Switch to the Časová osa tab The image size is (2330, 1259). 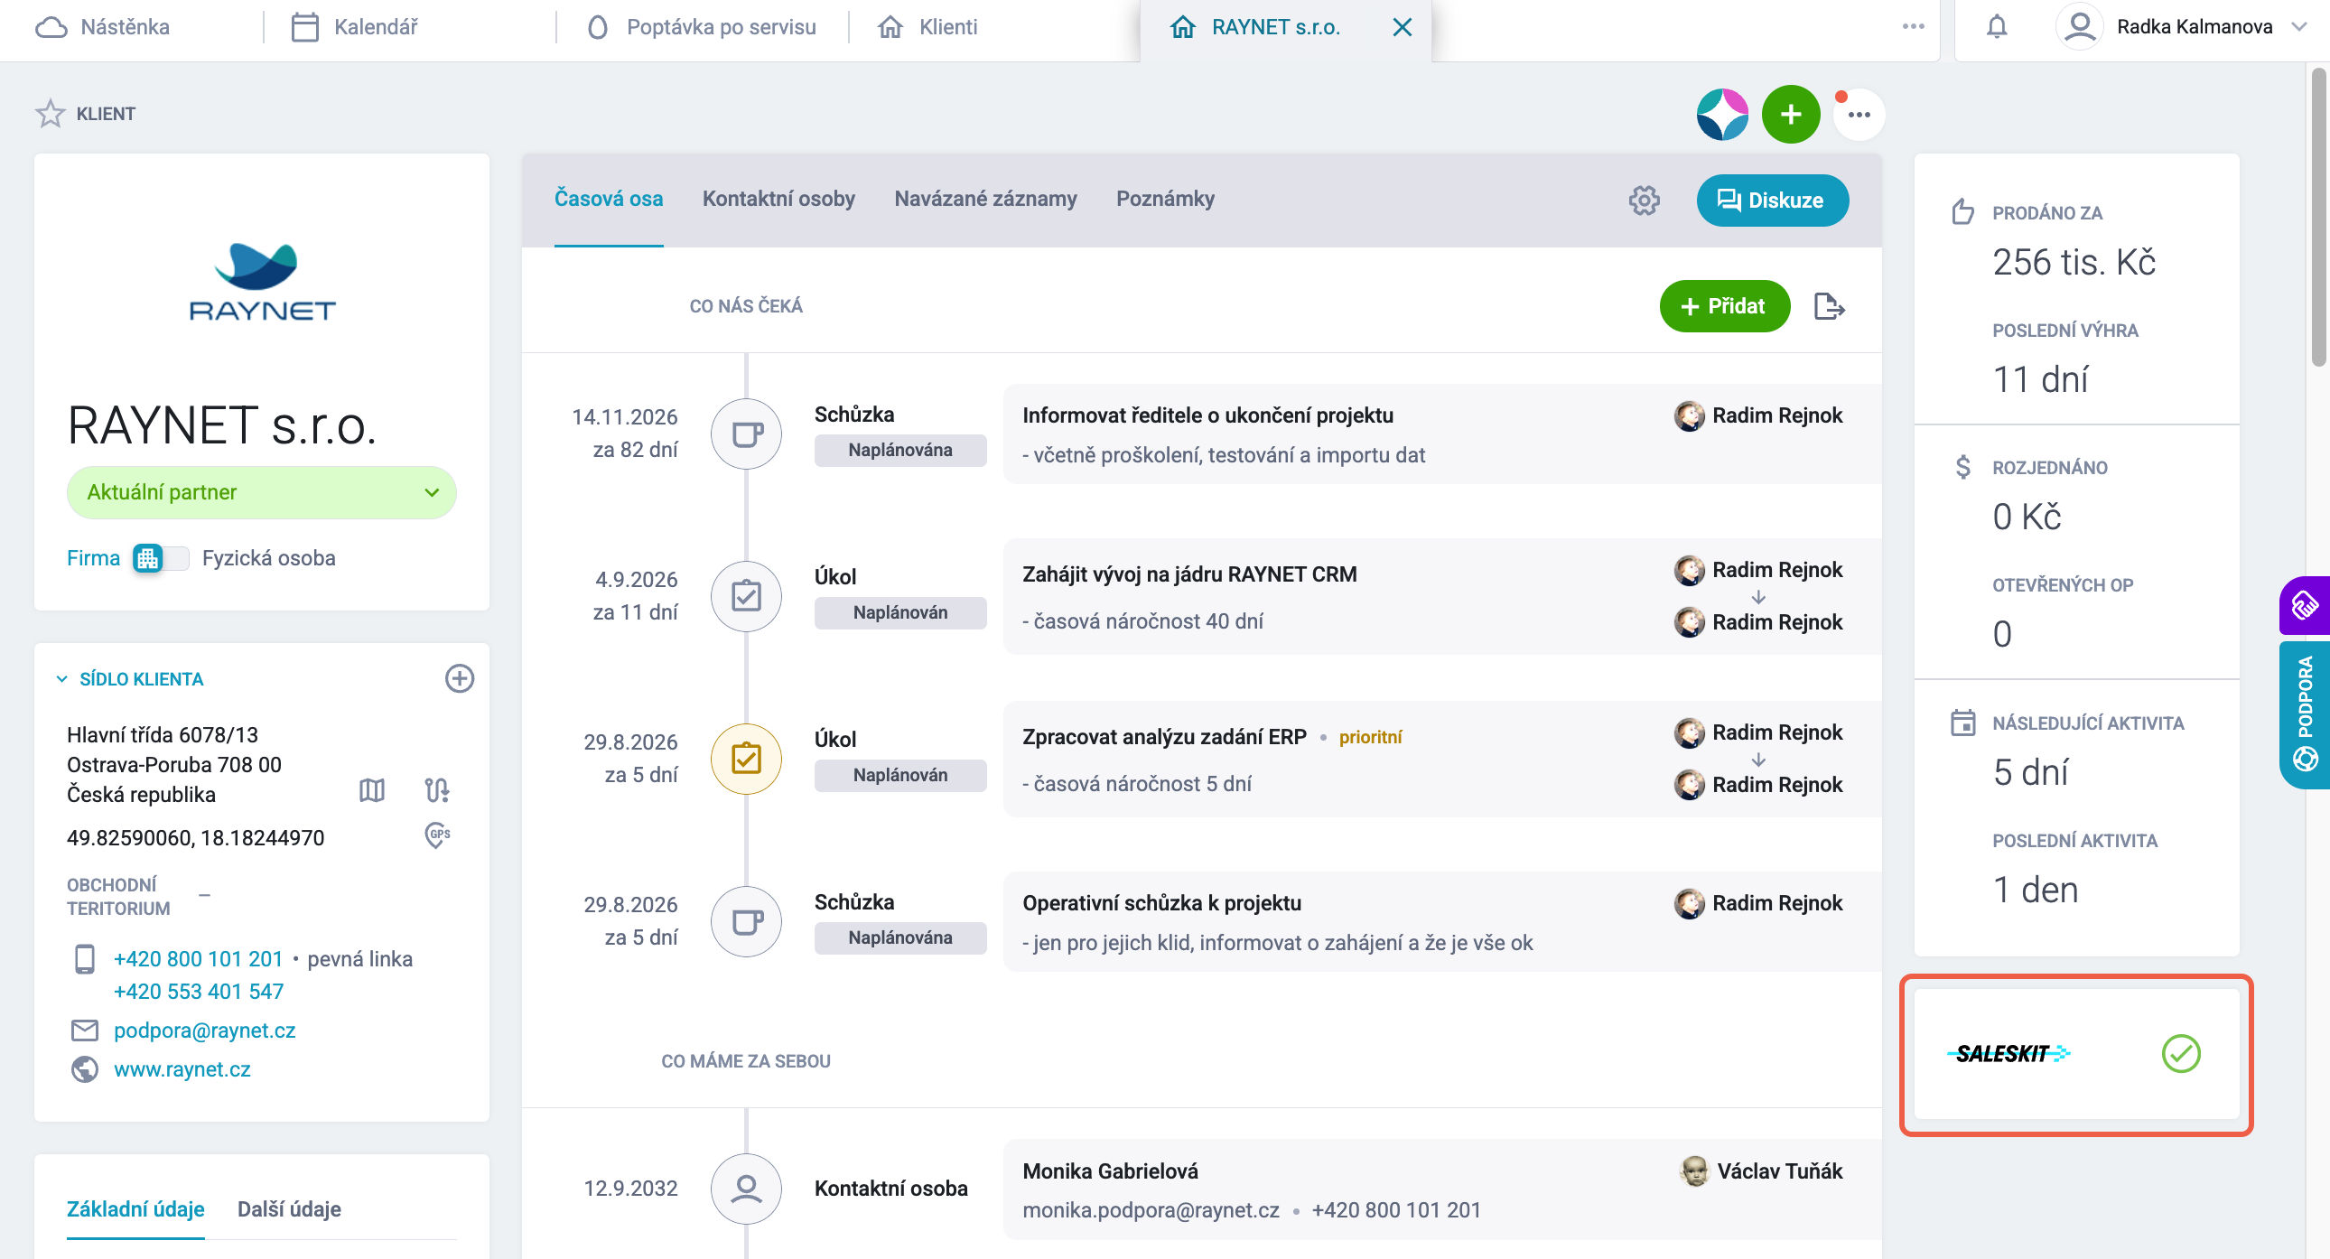point(608,199)
